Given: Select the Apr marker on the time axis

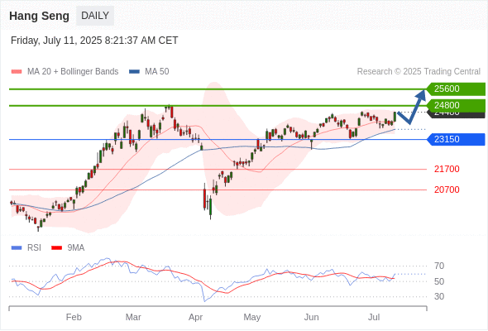Looking at the screenshot, I should point(195,317).
